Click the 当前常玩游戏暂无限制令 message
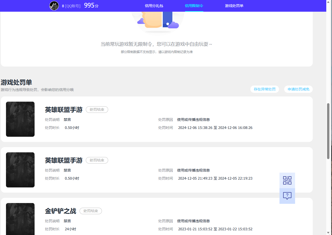The width and height of the screenshot is (332, 235). (156, 44)
